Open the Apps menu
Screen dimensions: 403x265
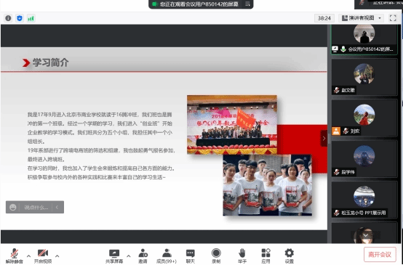266,256
